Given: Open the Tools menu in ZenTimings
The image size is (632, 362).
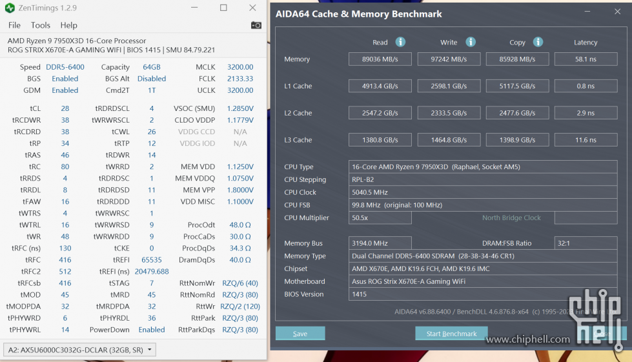Looking at the screenshot, I should tap(41, 25).
